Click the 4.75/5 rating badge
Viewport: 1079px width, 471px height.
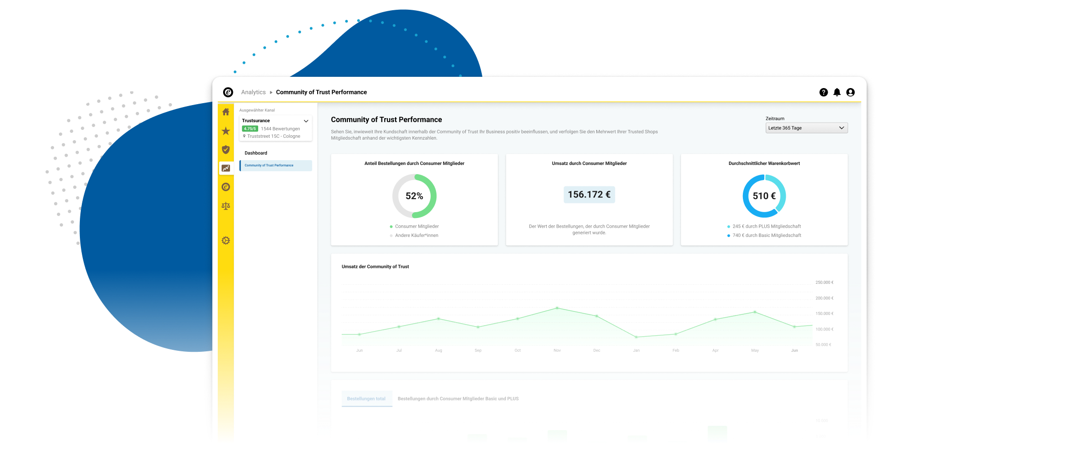click(x=250, y=129)
